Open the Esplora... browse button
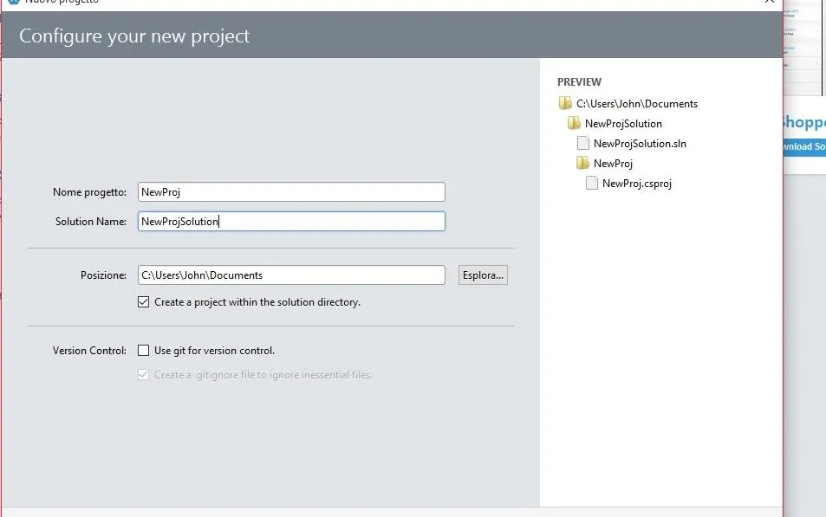The height and width of the screenshot is (517, 826). (483, 275)
